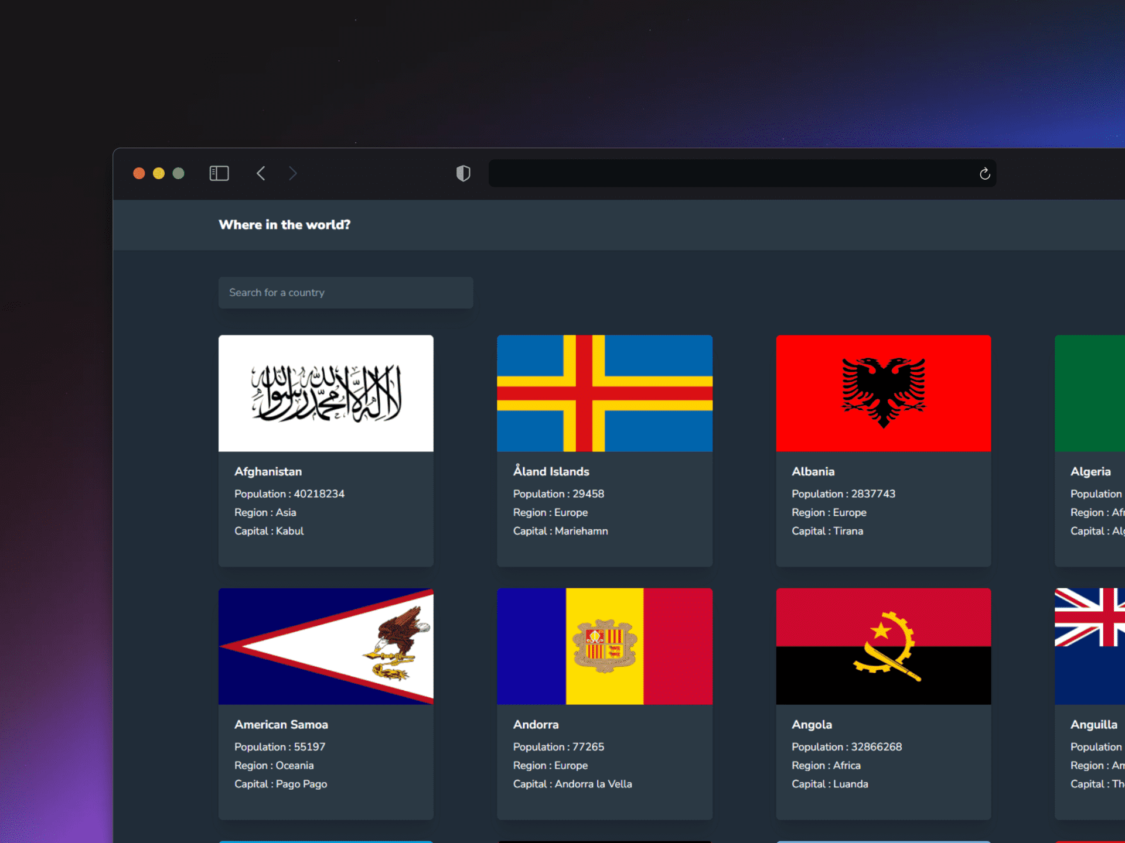Click Population : 29458 text

tap(558, 494)
